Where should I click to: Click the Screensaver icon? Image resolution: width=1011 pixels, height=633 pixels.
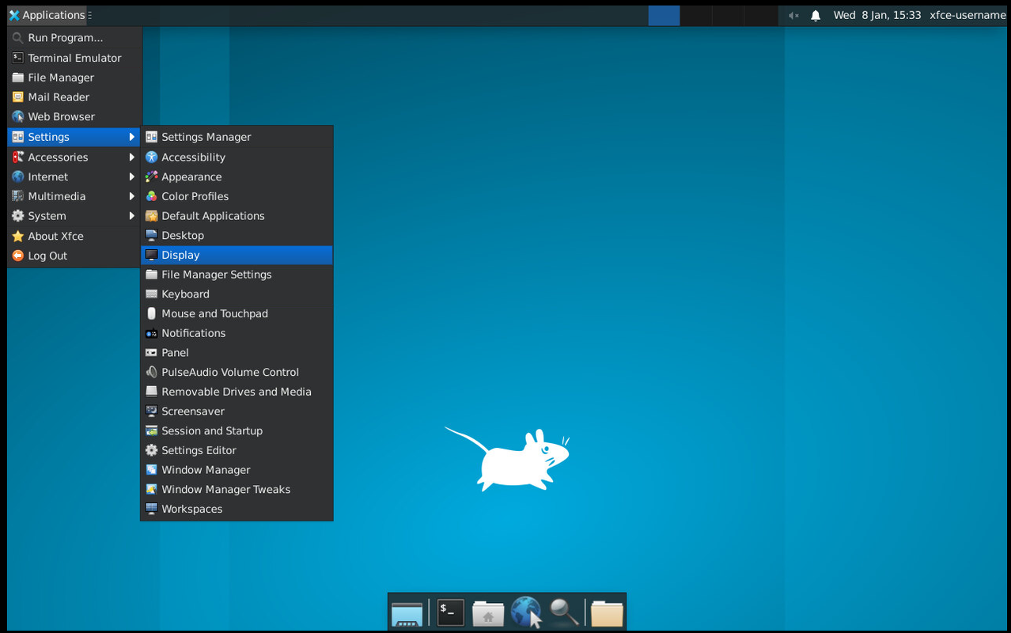[152, 411]
